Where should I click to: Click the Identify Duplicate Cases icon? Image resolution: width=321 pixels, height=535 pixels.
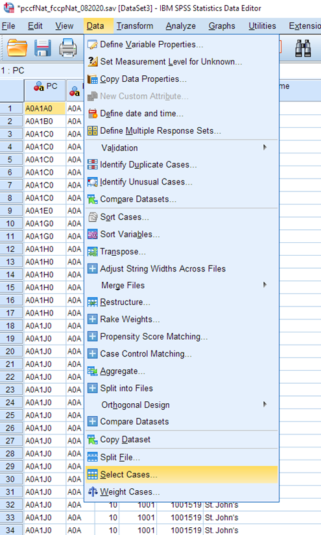tap(92, 164)
